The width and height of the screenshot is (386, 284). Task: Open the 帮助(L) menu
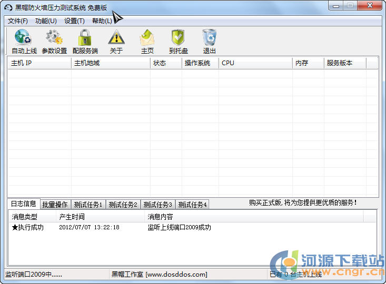click(102, 21)
